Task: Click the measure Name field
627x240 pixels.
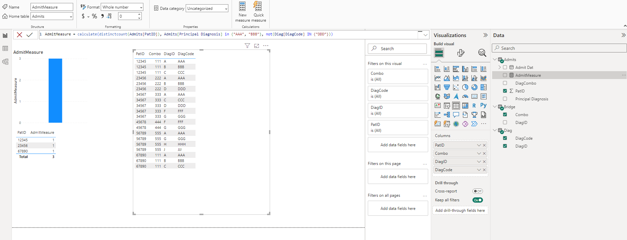Action: pyautogui.click(x=52, y=7)
